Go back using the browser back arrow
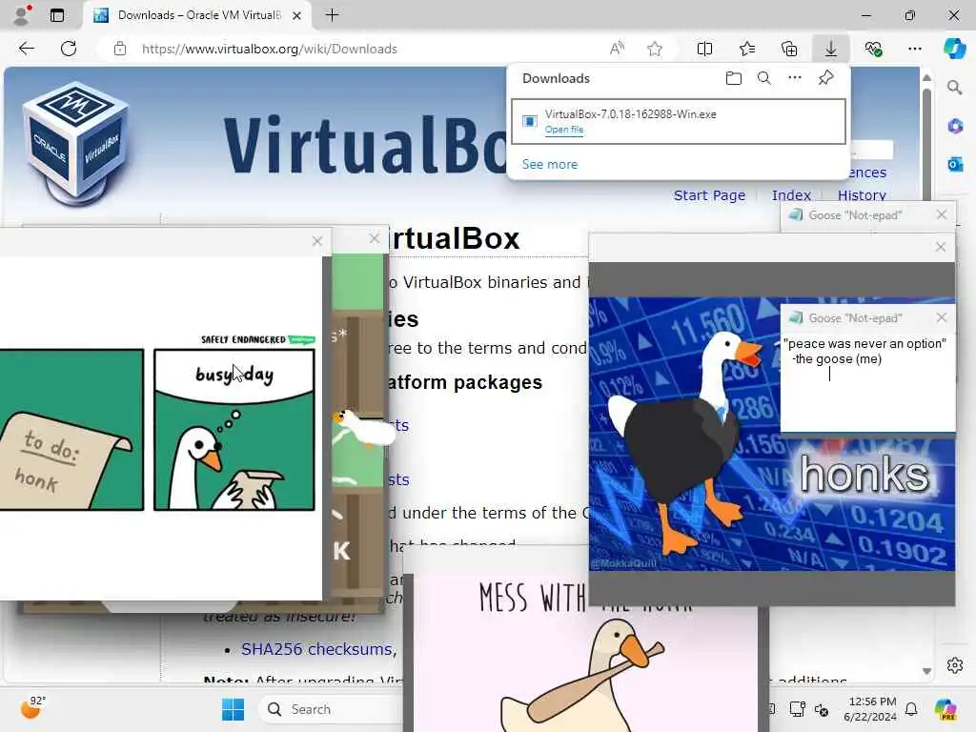976x732 pixels. 26,49
